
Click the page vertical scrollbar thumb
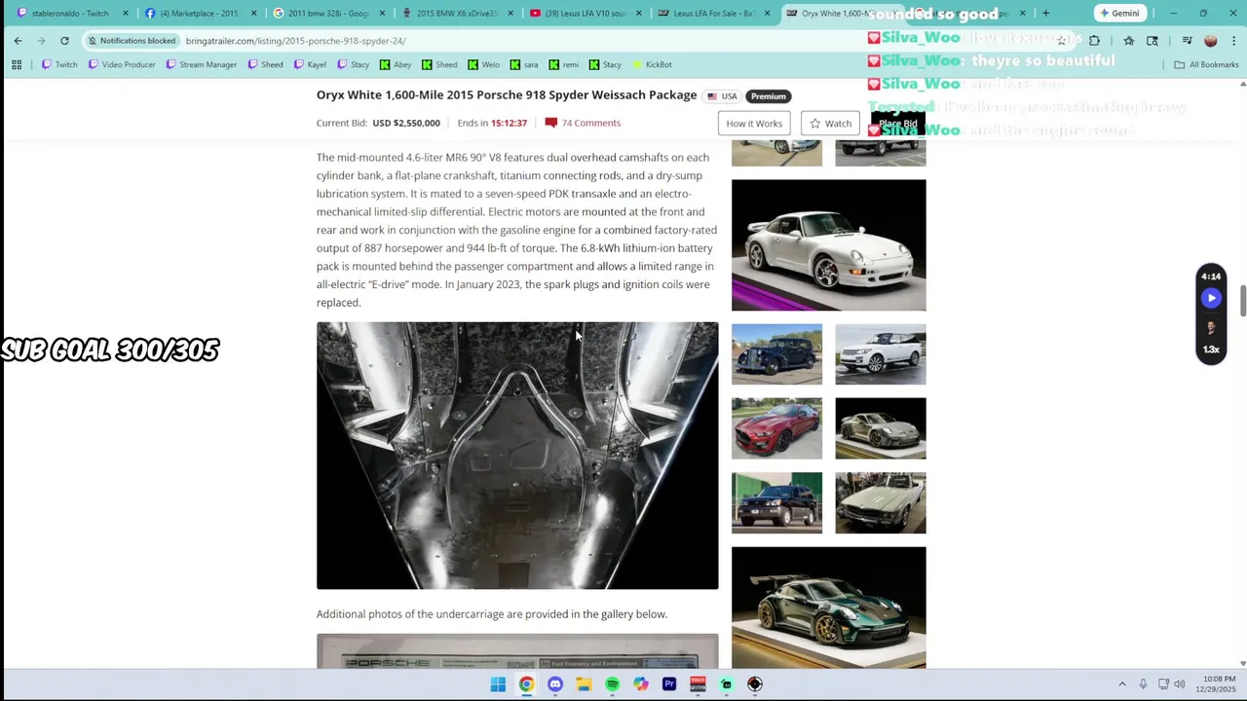click(1242, 302)
